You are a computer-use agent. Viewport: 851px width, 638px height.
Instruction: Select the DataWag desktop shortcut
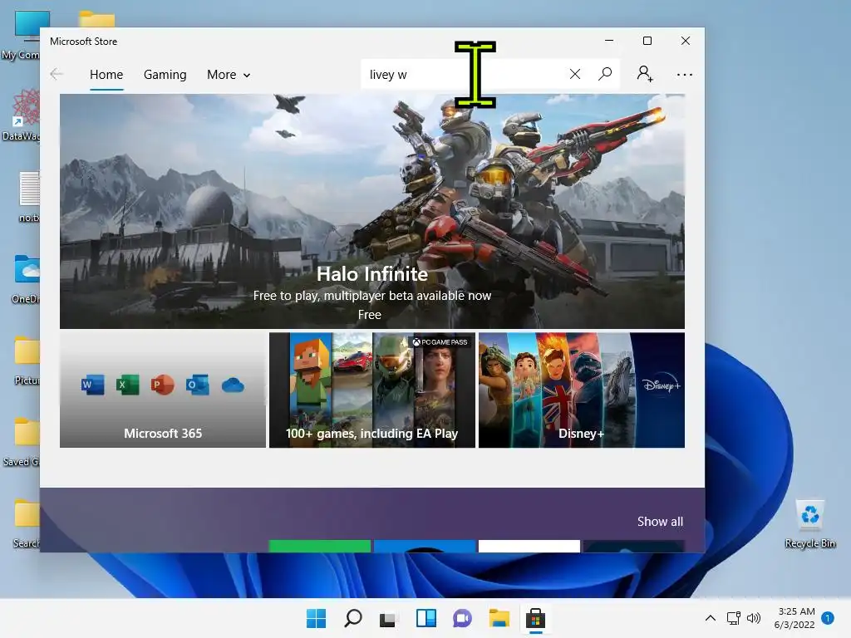coord(21,115)
